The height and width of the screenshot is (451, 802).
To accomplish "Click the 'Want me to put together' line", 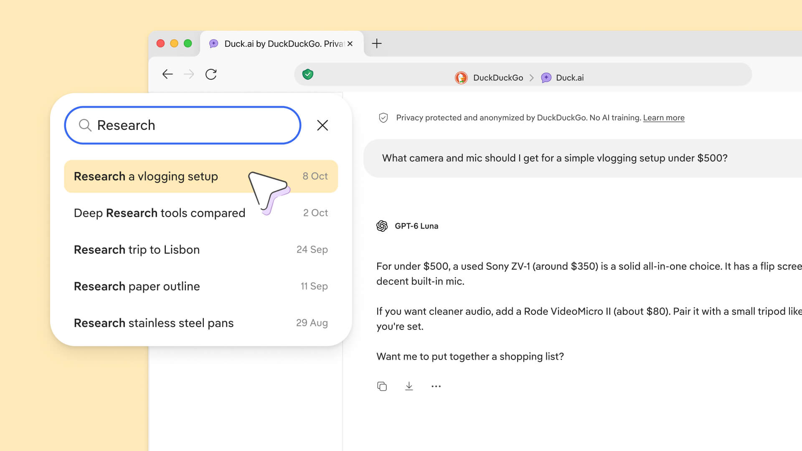I will (x=470, y=357).
